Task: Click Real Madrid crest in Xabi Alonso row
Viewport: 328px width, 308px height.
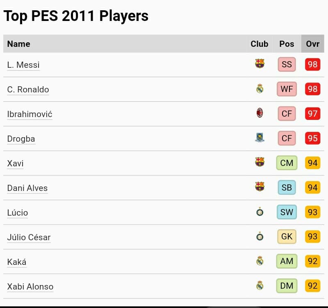Action: click(x=260, y=285)
